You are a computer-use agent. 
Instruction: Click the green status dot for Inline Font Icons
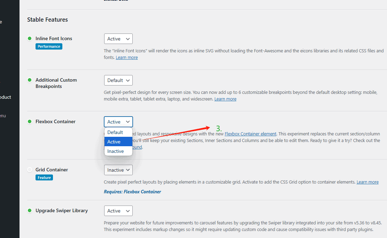click(x=30, y=38)
